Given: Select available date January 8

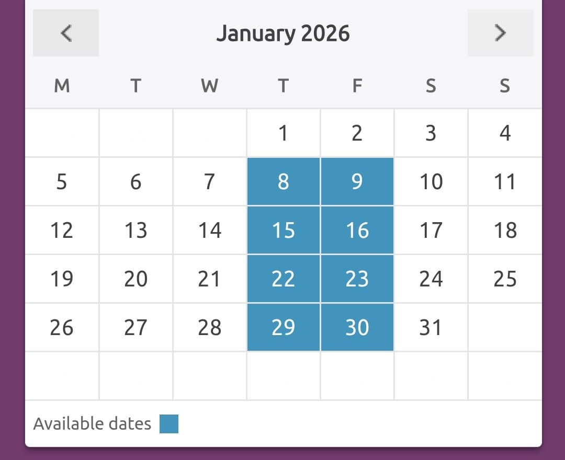Looking at the screenshot, I should (x=283, y=181).
